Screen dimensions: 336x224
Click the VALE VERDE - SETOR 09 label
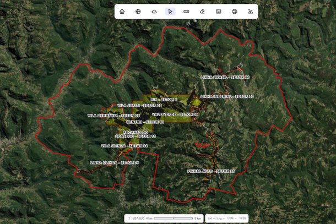click(x=175, y=114)
